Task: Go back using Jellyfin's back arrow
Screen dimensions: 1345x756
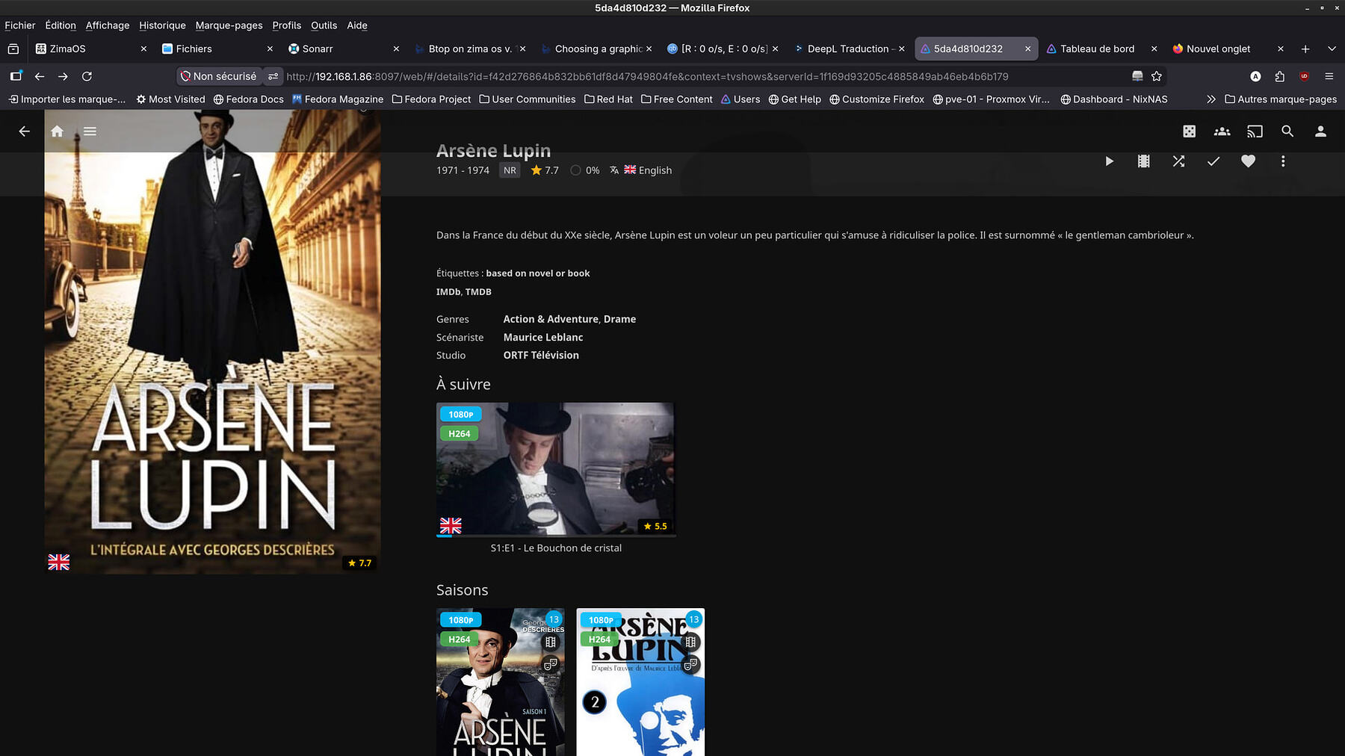Action: [25, 131]
